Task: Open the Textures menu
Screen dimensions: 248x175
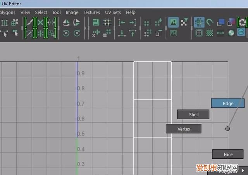Action: point(91,12)
